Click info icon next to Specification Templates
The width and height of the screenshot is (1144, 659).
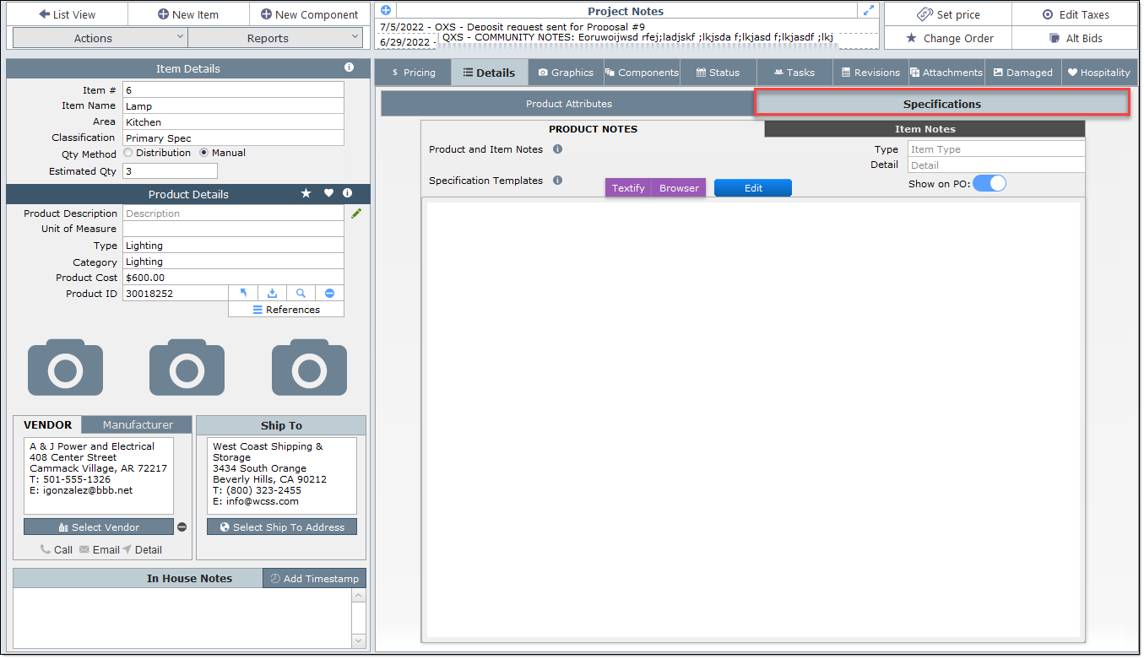point(557,180)
